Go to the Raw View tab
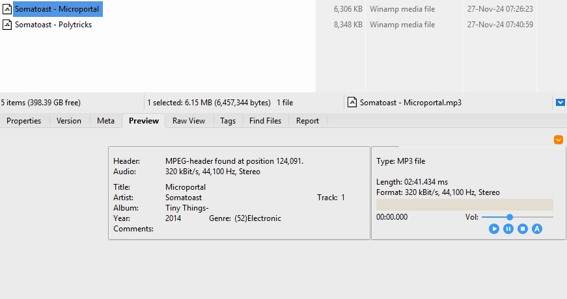The image size is (567, 299). pos(189,121)
